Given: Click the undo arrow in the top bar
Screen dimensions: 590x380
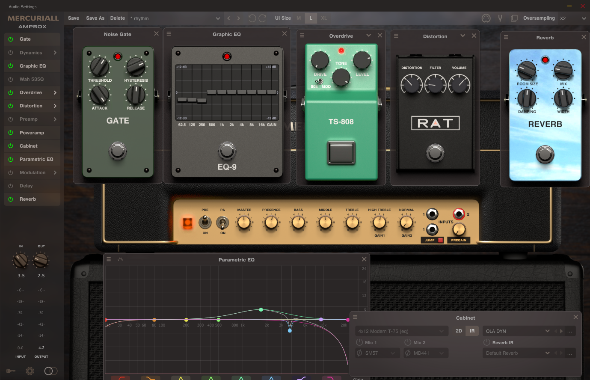Looking at the screenshot, I should (252, 18).
